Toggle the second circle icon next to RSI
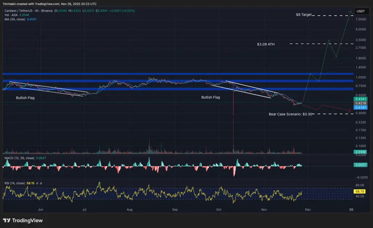The width and height of the screenshot is (373, 228). (x=41, y=183)
